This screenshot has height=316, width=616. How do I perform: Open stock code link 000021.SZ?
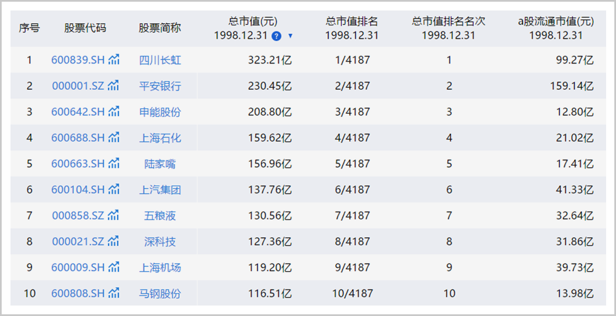[x=78, y=241]
